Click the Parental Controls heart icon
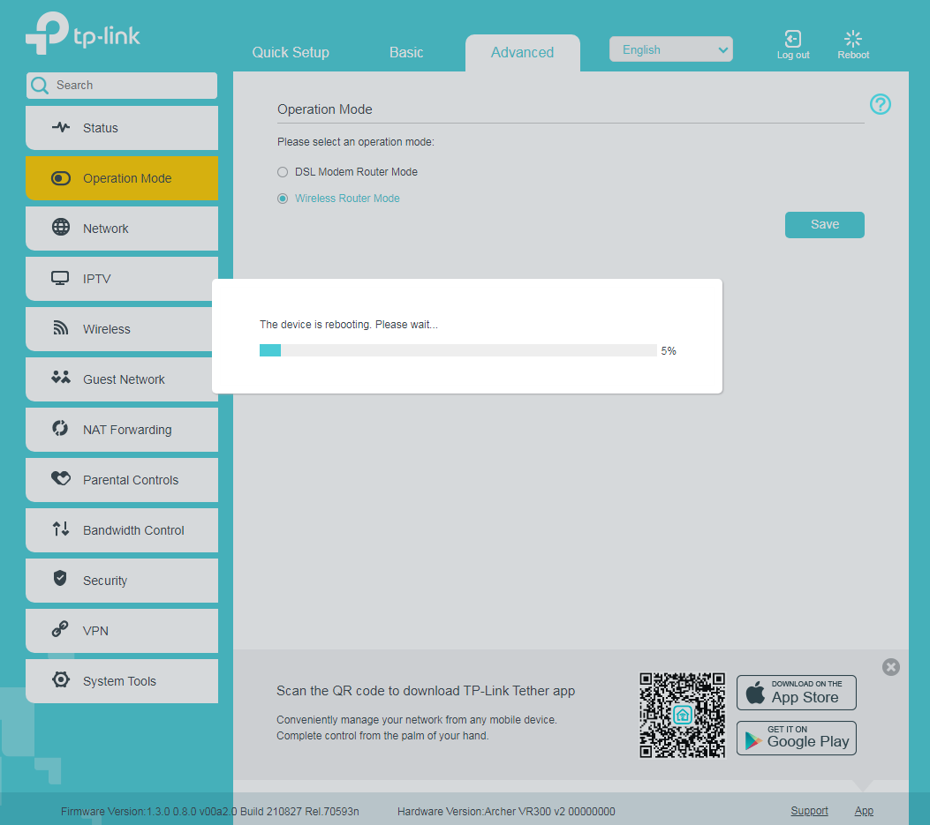Screen dimensions: 930x825 coord(60,477)
